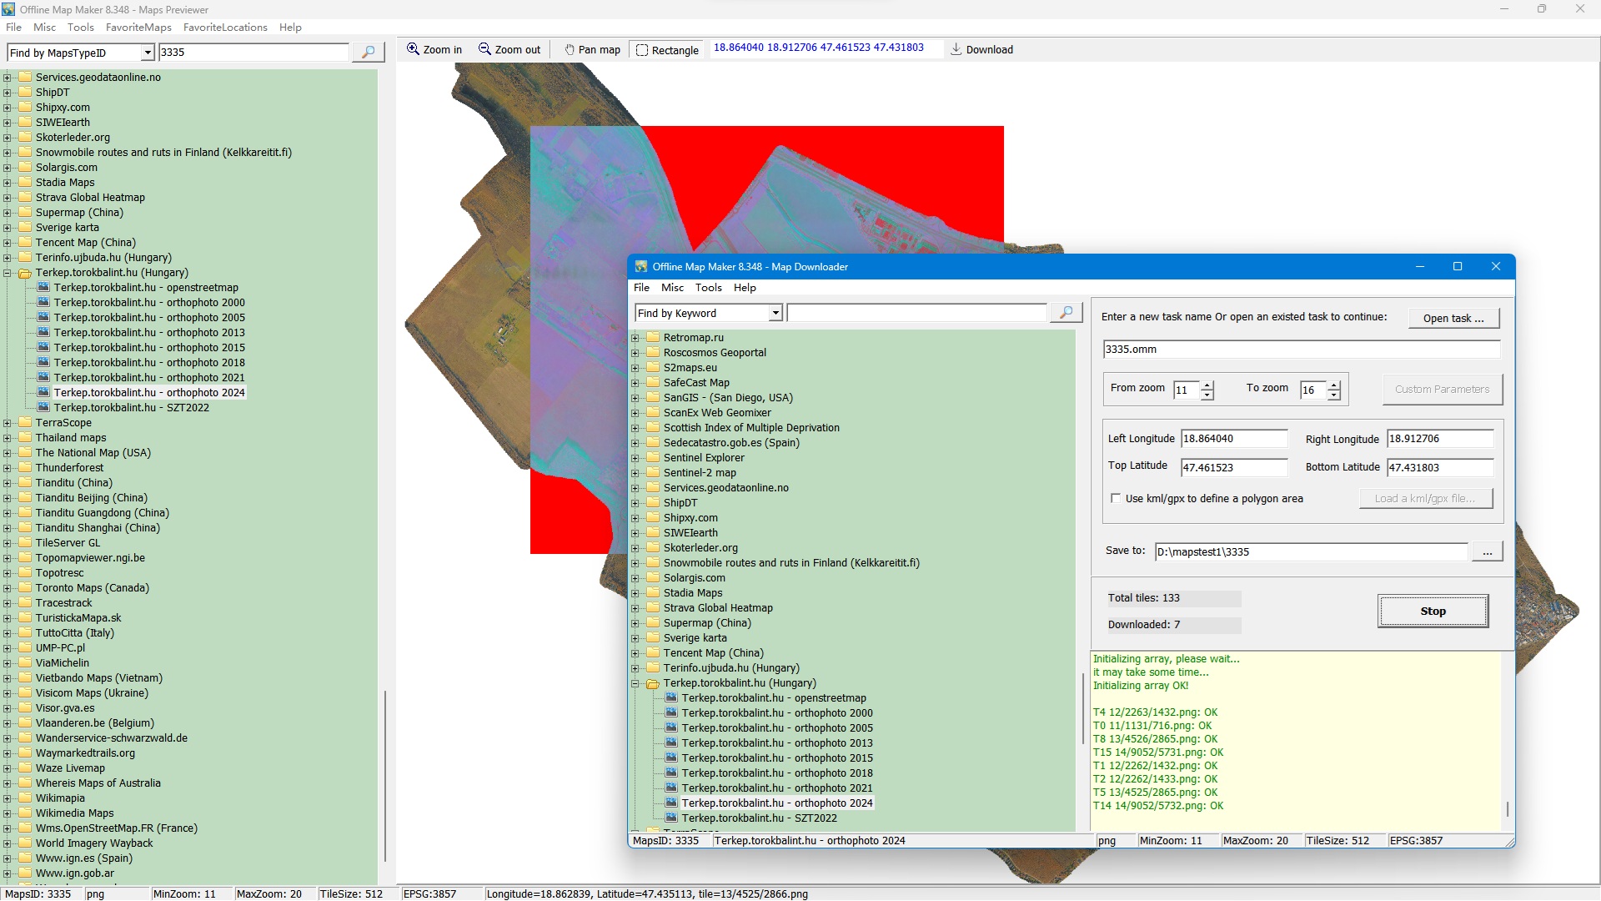Screen dimensions: 1601x901
Task: Collapse Terkep.torokbalint.hu (Hungary) folder in the left tree
Action: click(x=8, y=273)
